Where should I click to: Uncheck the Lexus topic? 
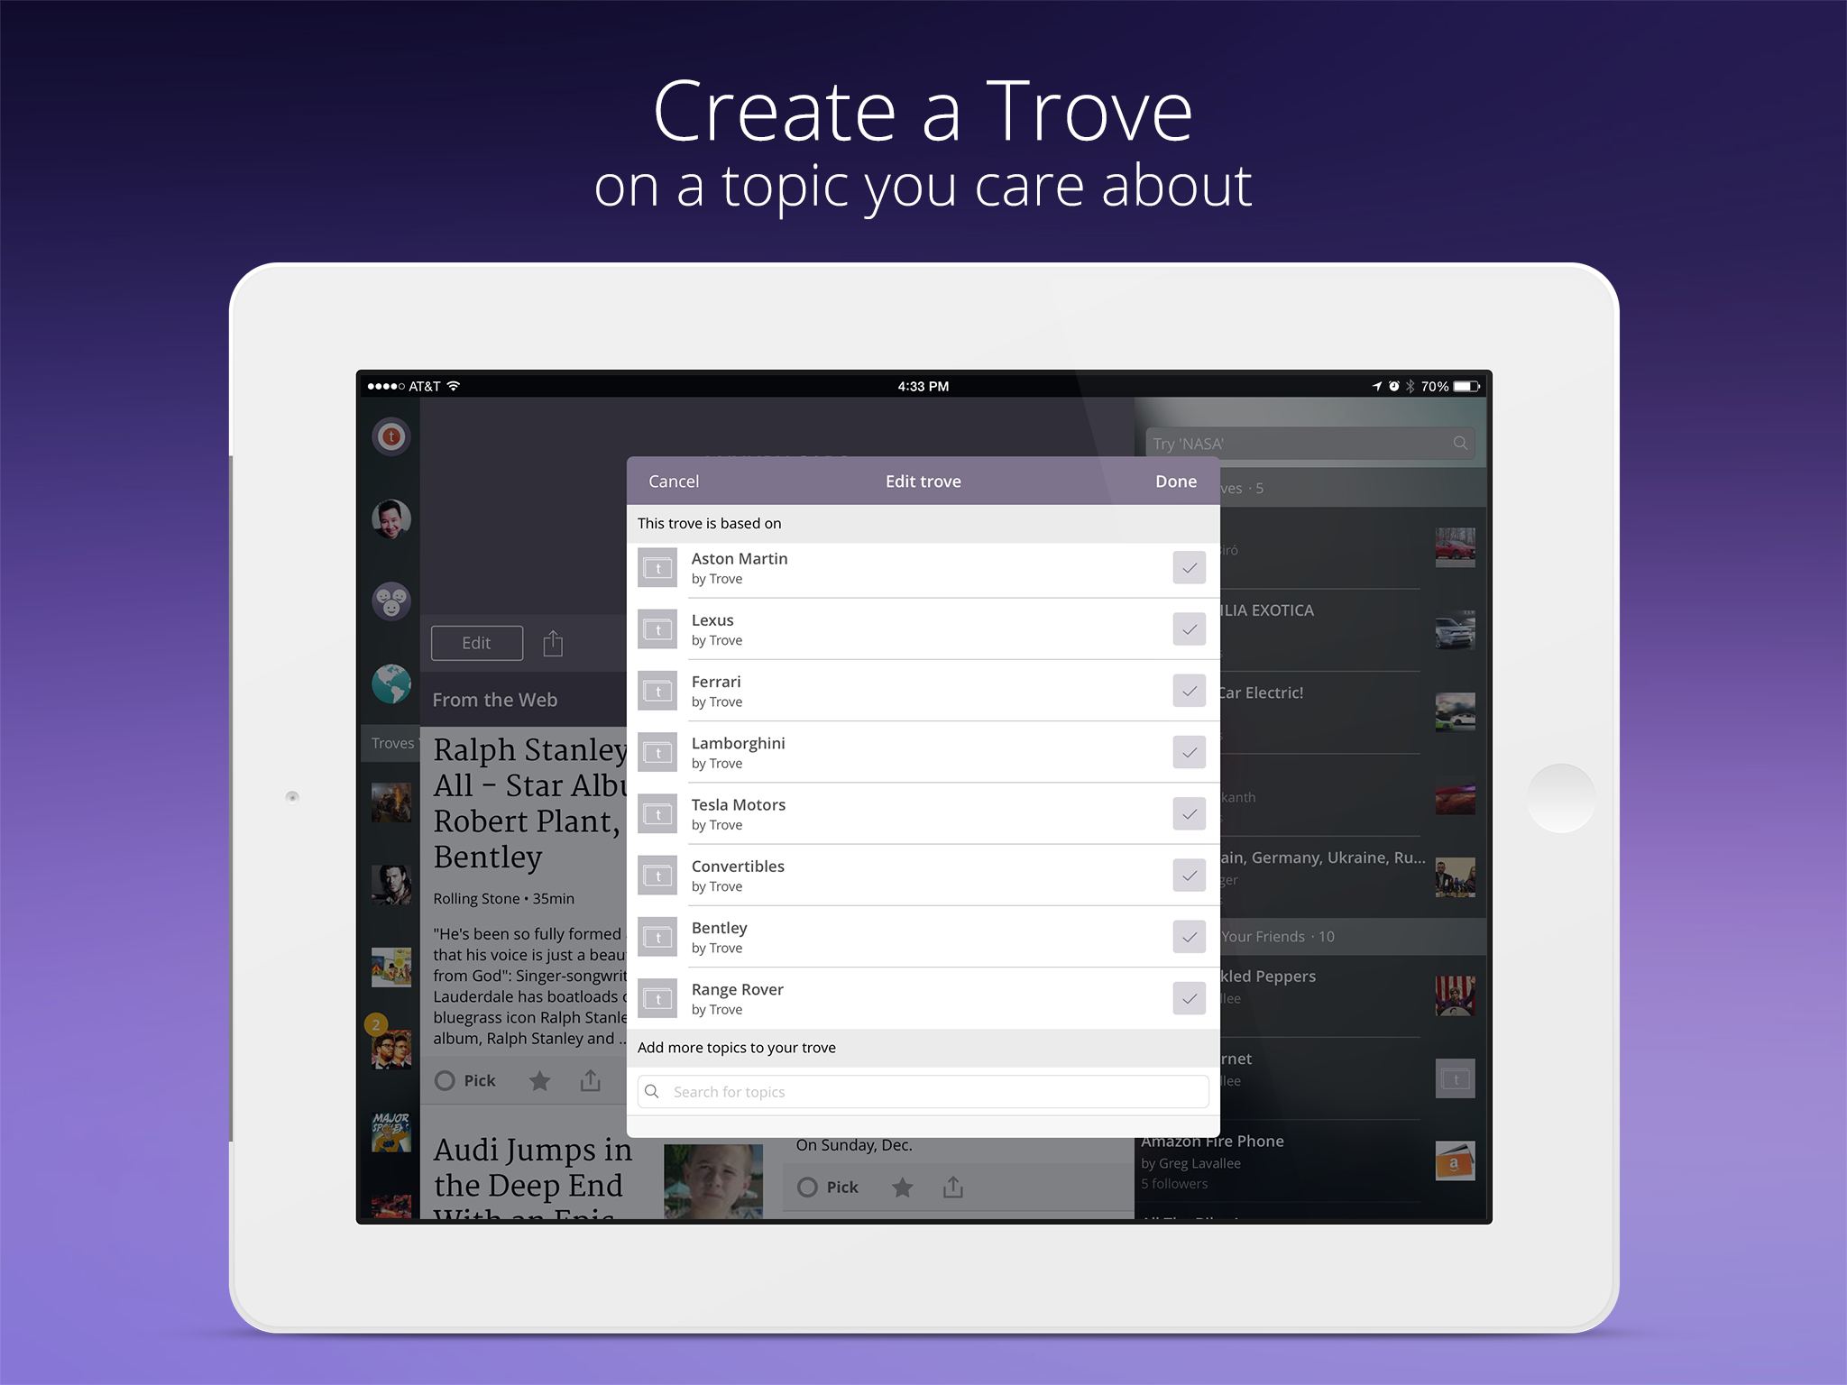click(1190, 629)
